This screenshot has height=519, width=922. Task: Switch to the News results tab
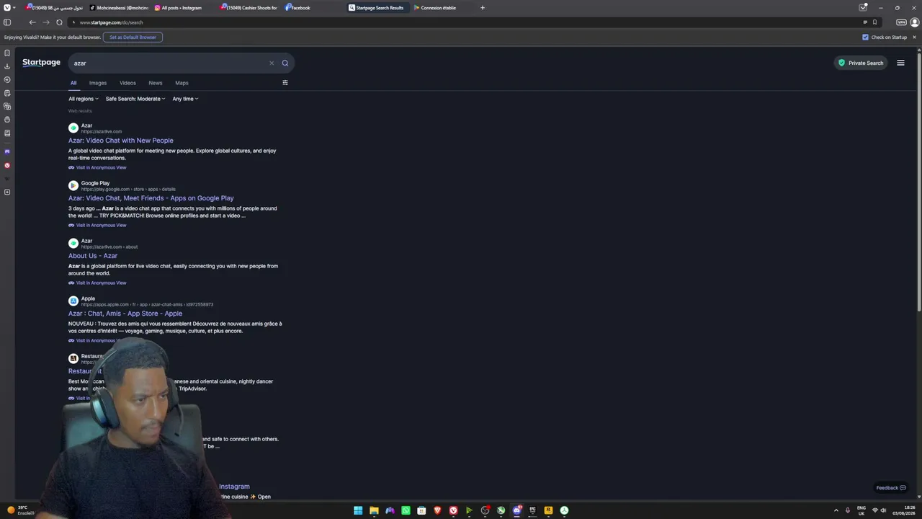(x=156, y=83)
